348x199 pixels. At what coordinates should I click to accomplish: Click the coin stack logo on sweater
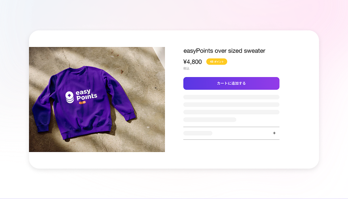[x=70, y=97]
